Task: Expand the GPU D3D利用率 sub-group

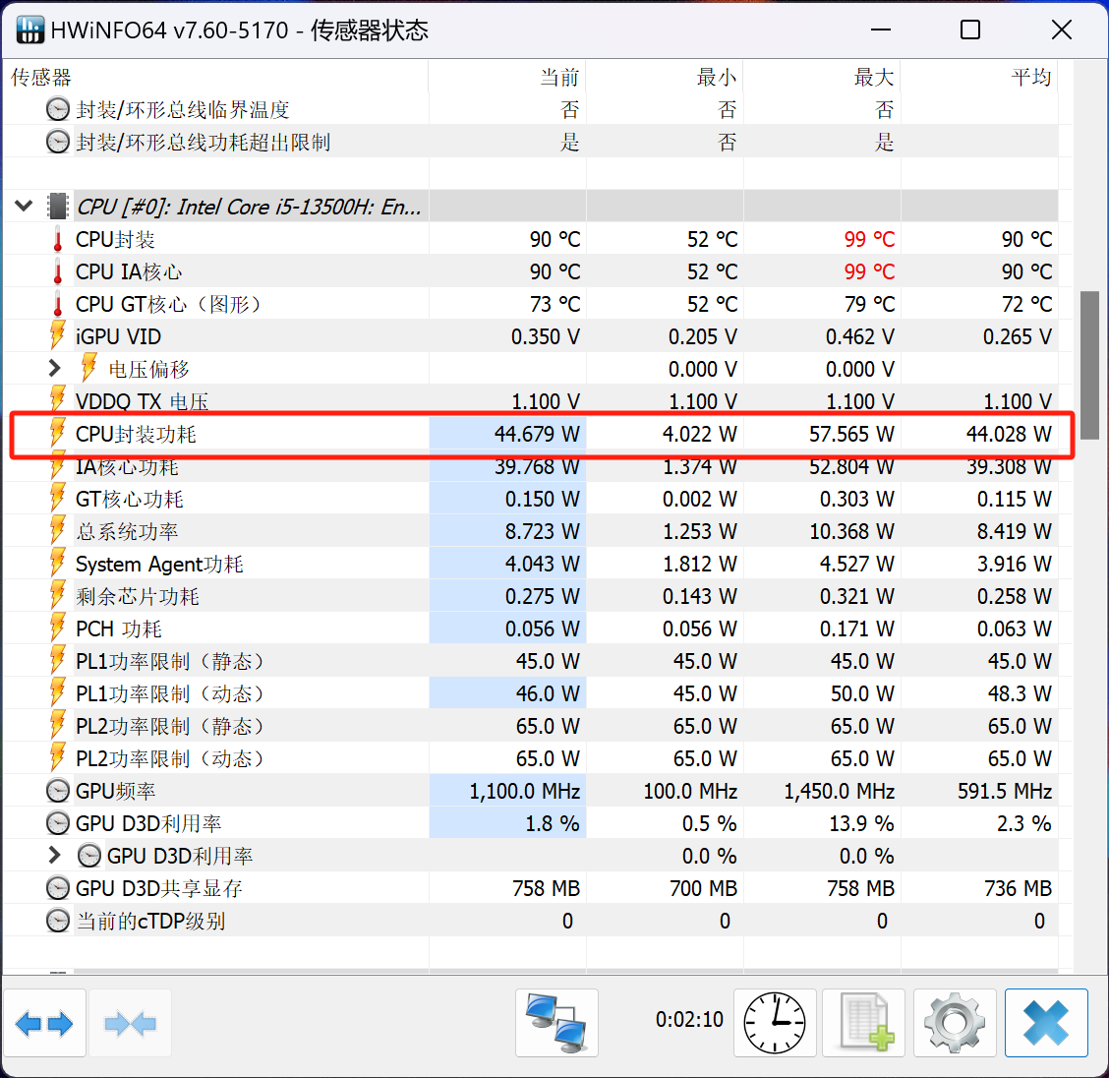Action: (55, 856)
